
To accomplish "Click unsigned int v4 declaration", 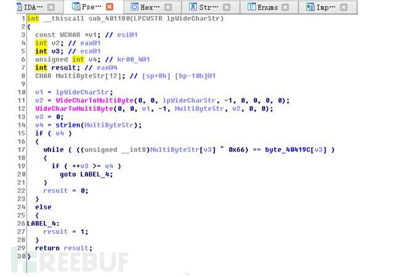I will click(x=68, y=60).
